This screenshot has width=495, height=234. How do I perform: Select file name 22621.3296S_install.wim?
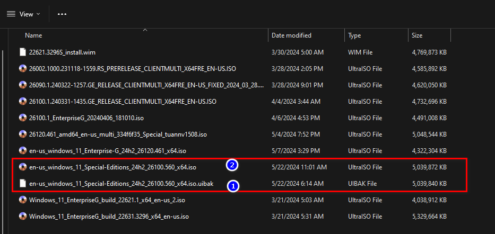click(x=62, y=52)
